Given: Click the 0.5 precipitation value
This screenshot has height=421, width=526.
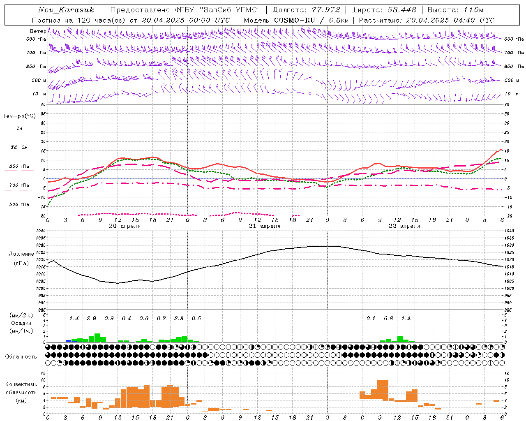Looking at the screenshot, I should [x=196, y=319].
